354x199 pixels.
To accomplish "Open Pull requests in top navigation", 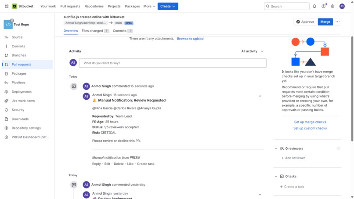I will [x=70, y=6].
